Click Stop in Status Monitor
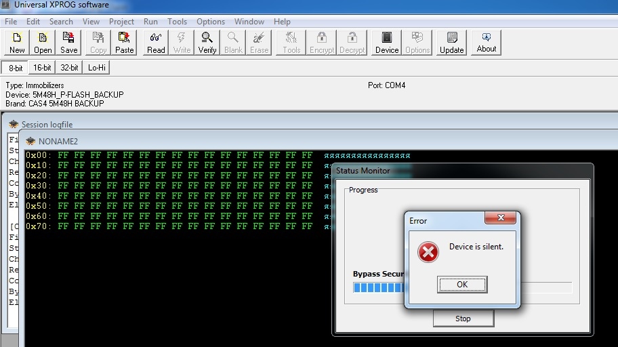Viewport: 618px width, 347px height. (x=463, y=319)
